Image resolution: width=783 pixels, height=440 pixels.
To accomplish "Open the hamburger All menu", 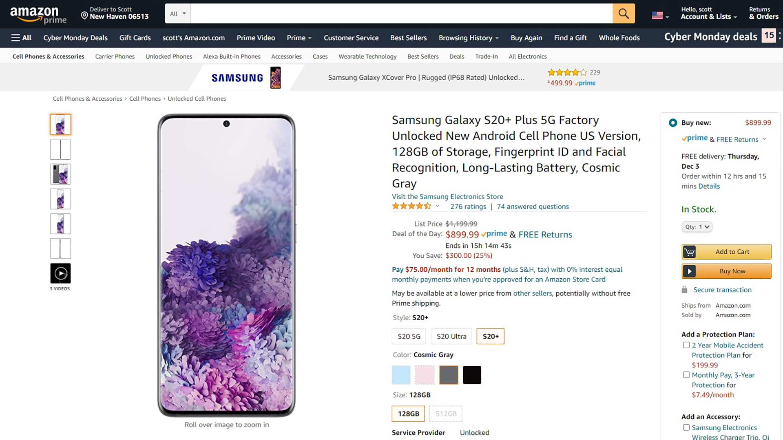I will tap(21, 37).
